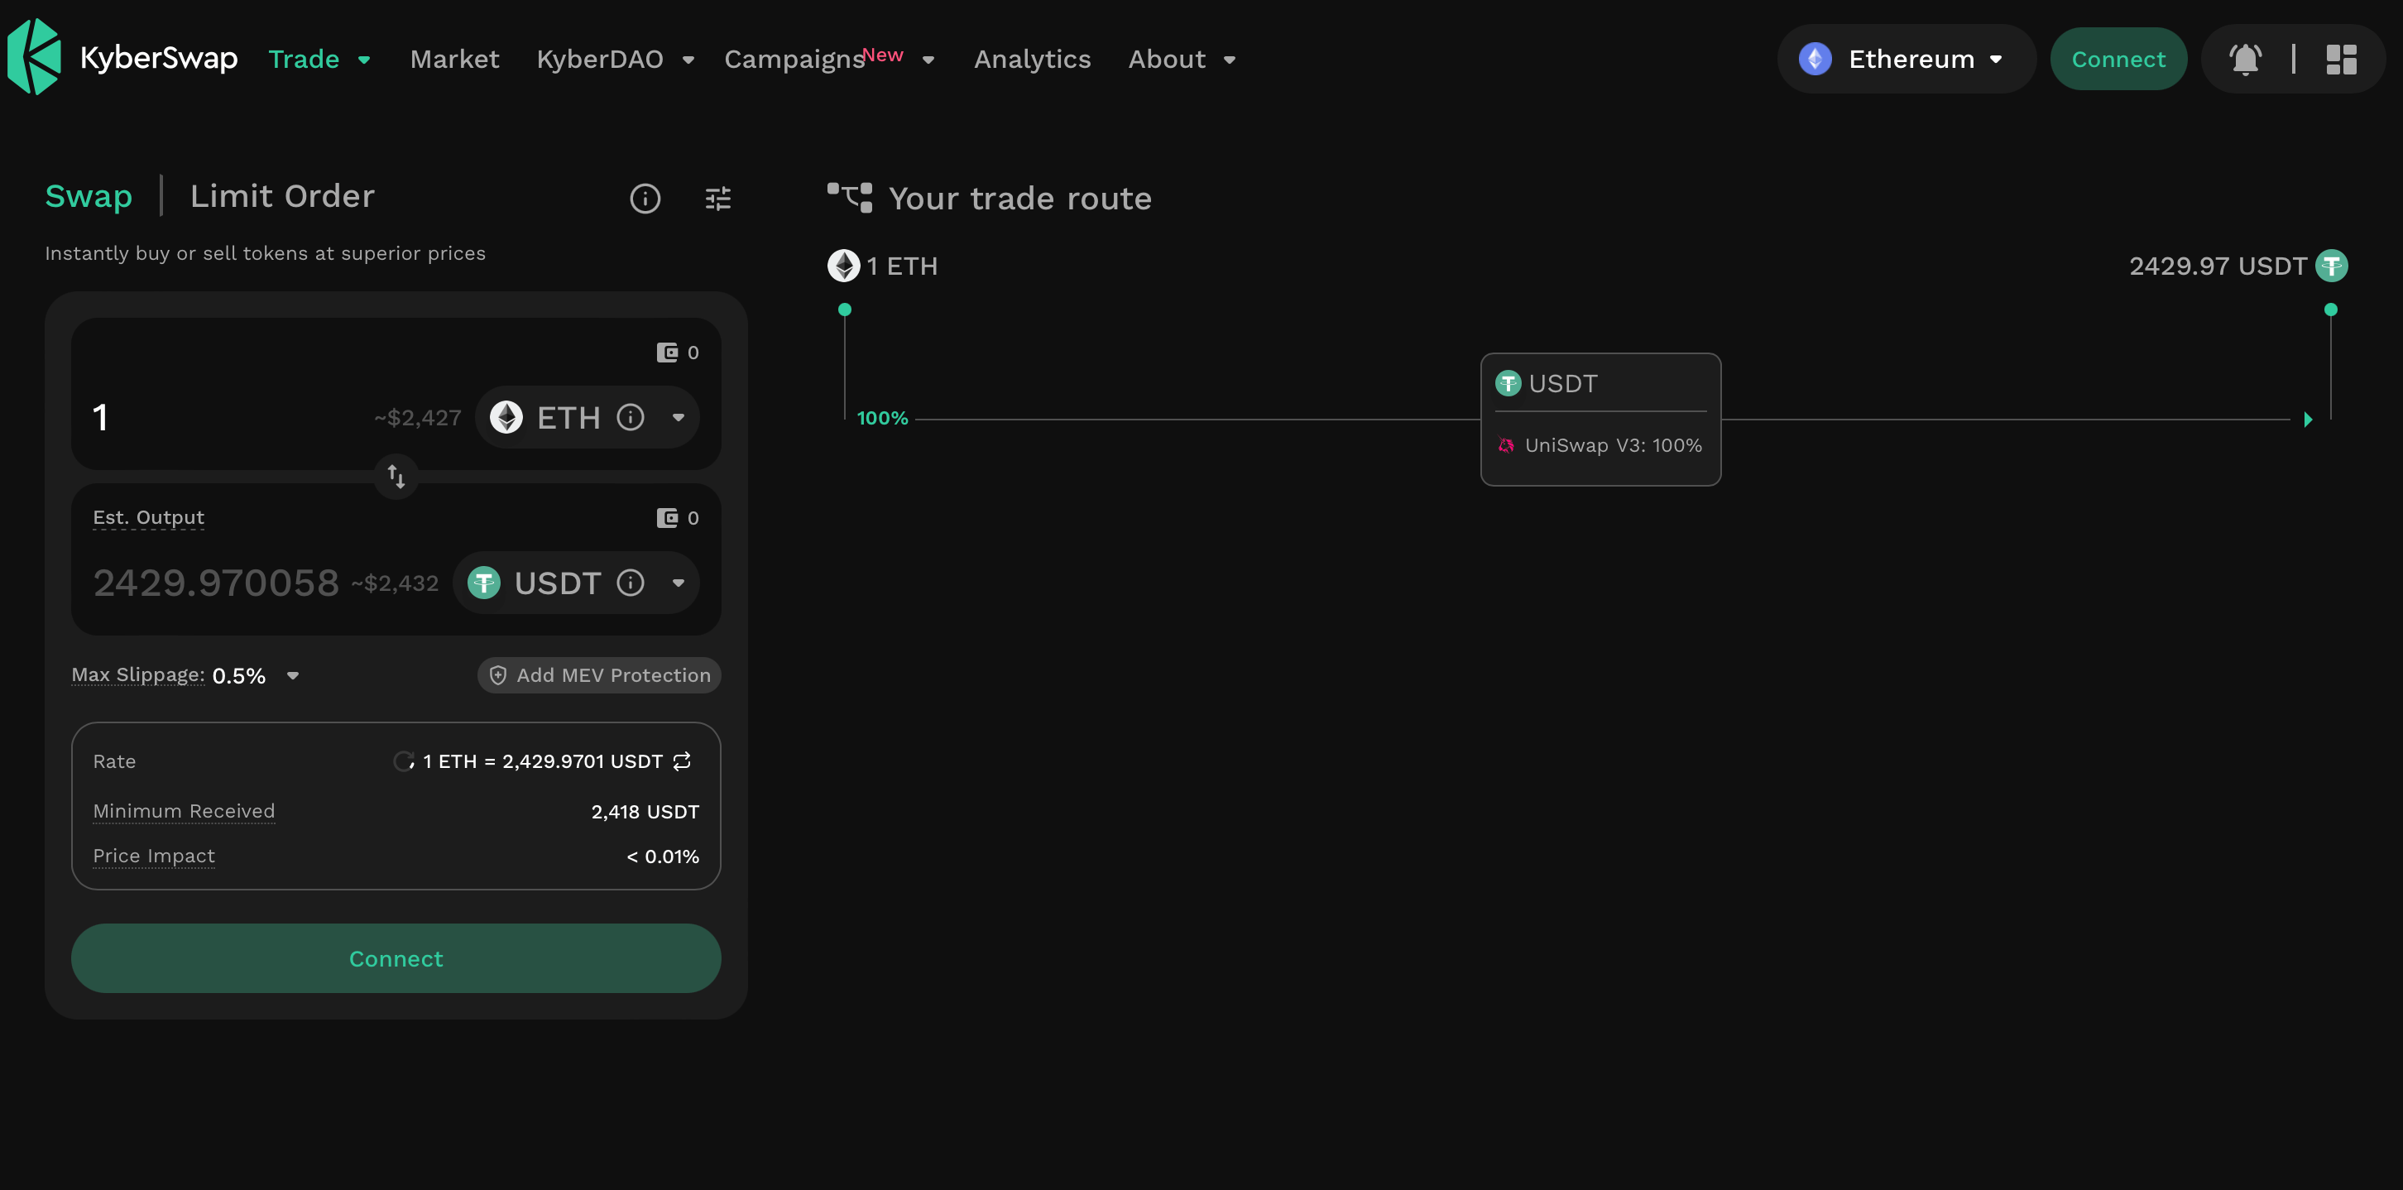Viewport: 2403px width, 1190px height.
Task: Click Add MEV Protection button
Action: tap(599, 675)
